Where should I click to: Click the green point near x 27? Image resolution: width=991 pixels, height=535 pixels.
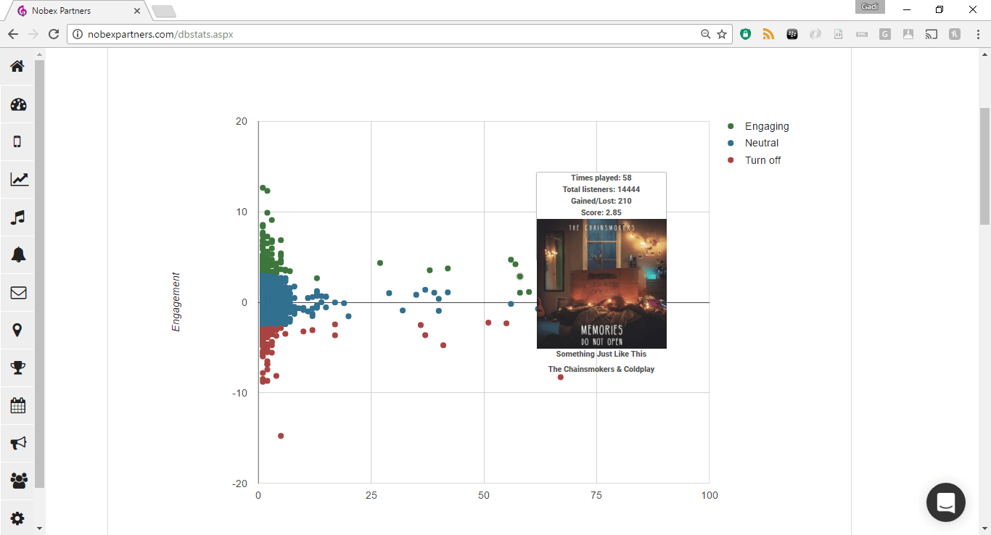click(380, 263)
